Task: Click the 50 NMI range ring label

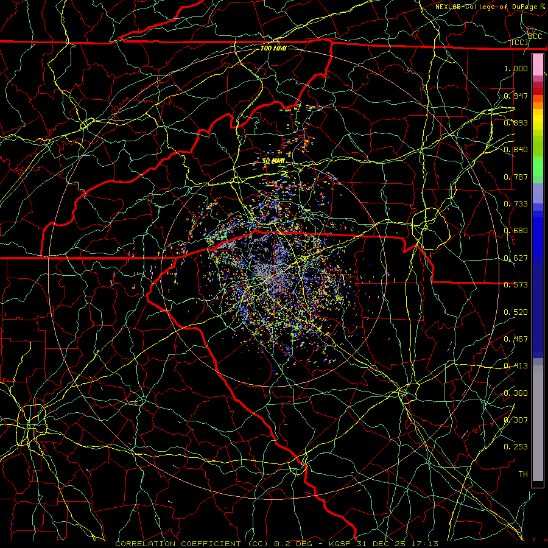Action: point(273,161)
